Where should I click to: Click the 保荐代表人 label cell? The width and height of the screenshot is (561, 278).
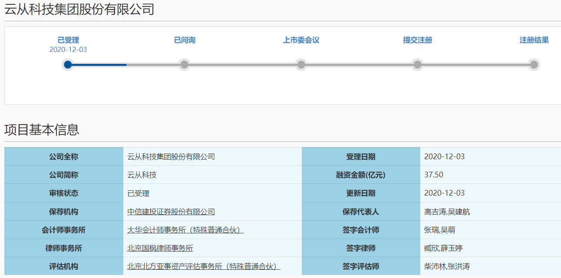tap(361, 212)
